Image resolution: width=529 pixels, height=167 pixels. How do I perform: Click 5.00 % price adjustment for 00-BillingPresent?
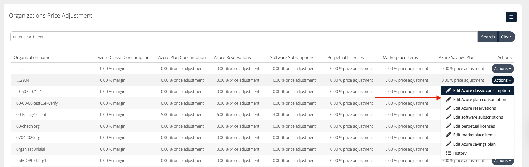182,115
